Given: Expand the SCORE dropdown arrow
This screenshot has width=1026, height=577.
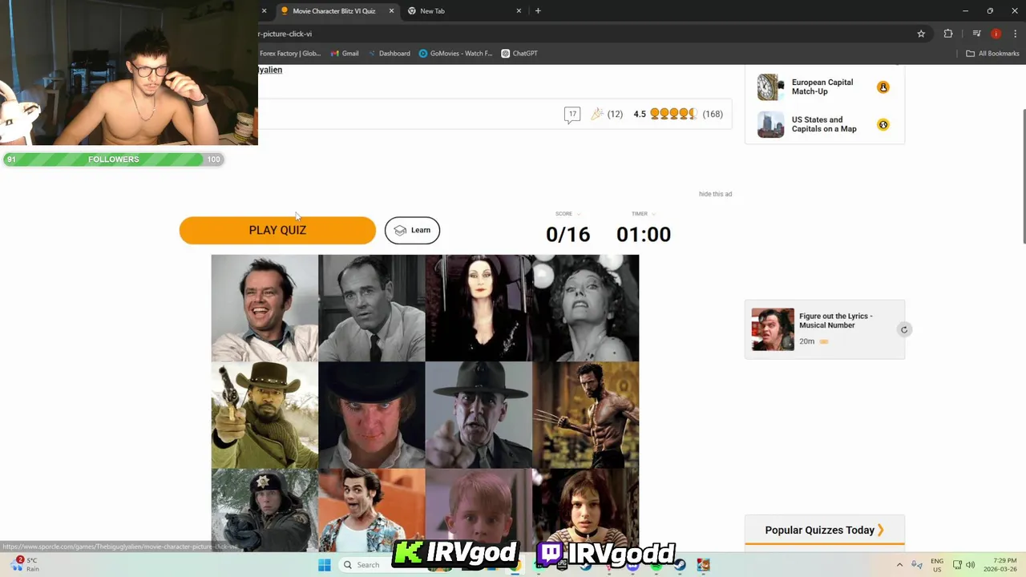Looking at the screenshot, I should pos(579,214).
